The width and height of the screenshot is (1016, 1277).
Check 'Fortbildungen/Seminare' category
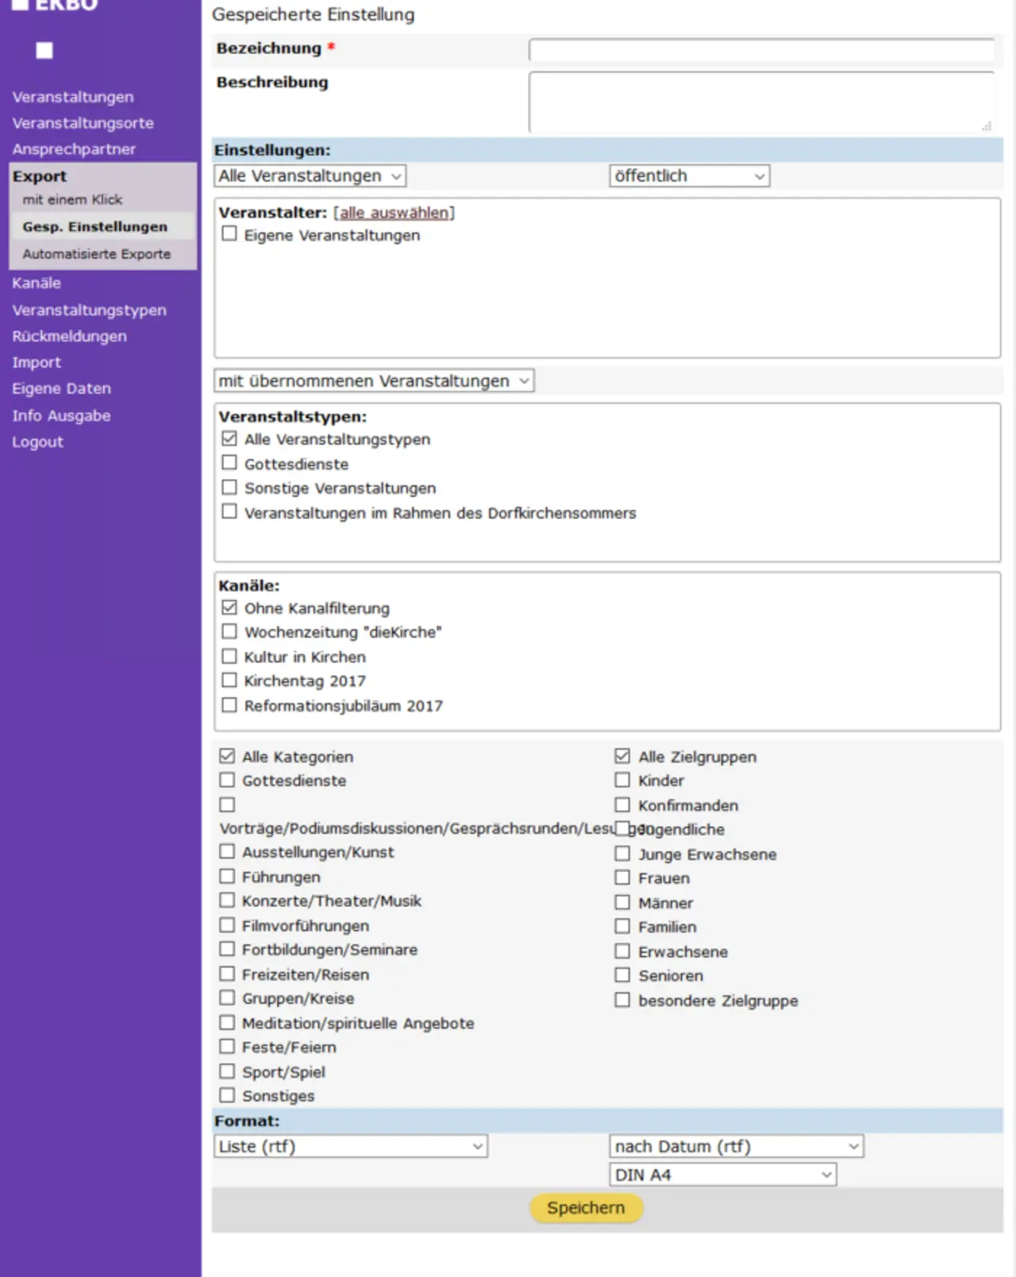tap(227, 949)
